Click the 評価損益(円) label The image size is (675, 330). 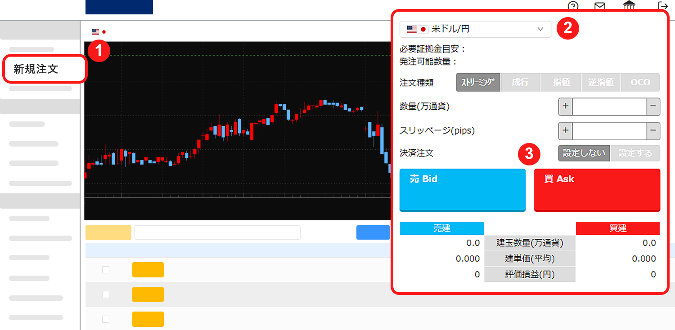[x=530, y=274]
